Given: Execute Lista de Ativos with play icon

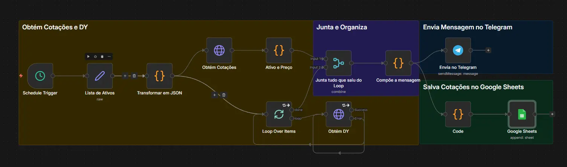Looking at the screenshot, I should coord(89,56).
